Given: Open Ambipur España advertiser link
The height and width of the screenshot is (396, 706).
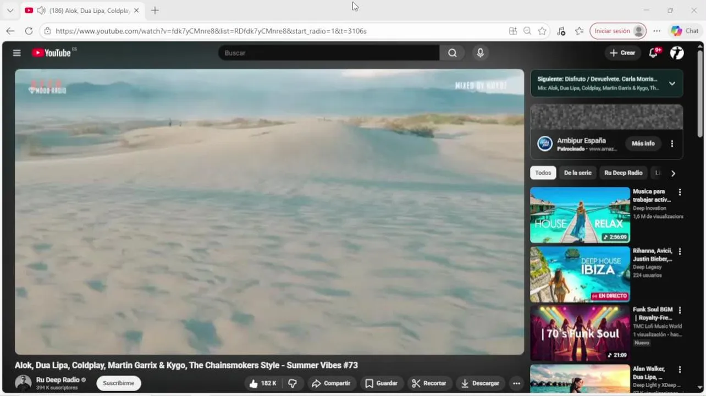Looking at the screenshot, I should [581, 141].
